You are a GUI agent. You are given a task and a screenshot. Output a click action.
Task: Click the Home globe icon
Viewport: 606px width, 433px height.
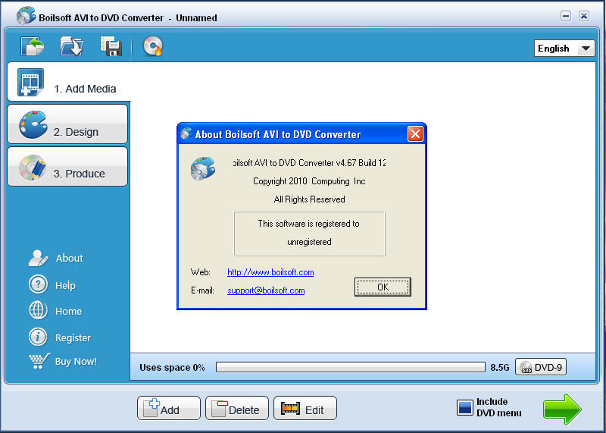click(x=38, y=311)
